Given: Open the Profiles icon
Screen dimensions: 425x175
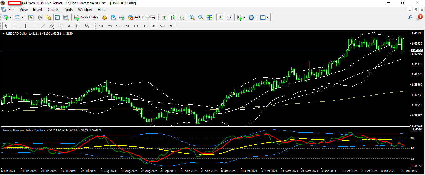Looking at the screenshot, I should click(17, 17).
